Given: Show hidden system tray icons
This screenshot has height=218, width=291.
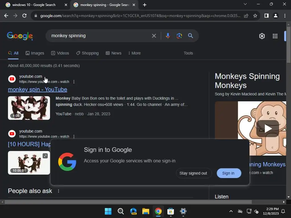Looking at the screenshot, I should pos(231,211).
